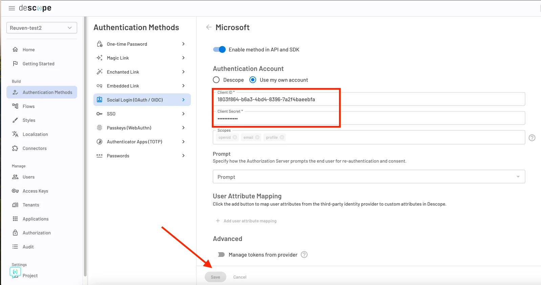541x285 pixels.
Task: Click the Authenticator Apps TOTP icon
Action: point(99,142)
